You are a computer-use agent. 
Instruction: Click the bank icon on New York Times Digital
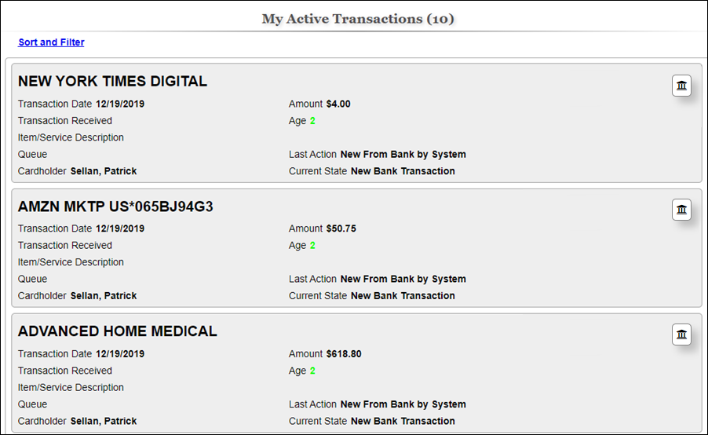coord(681,86)
